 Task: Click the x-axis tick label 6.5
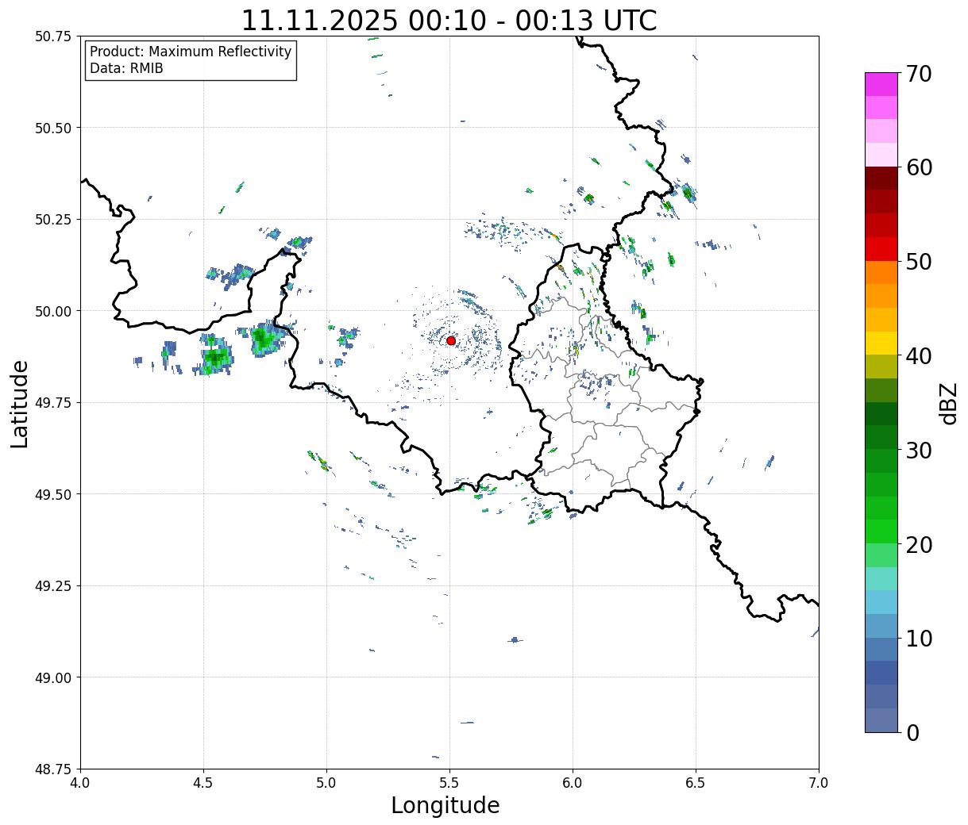[x=696, y=783]
